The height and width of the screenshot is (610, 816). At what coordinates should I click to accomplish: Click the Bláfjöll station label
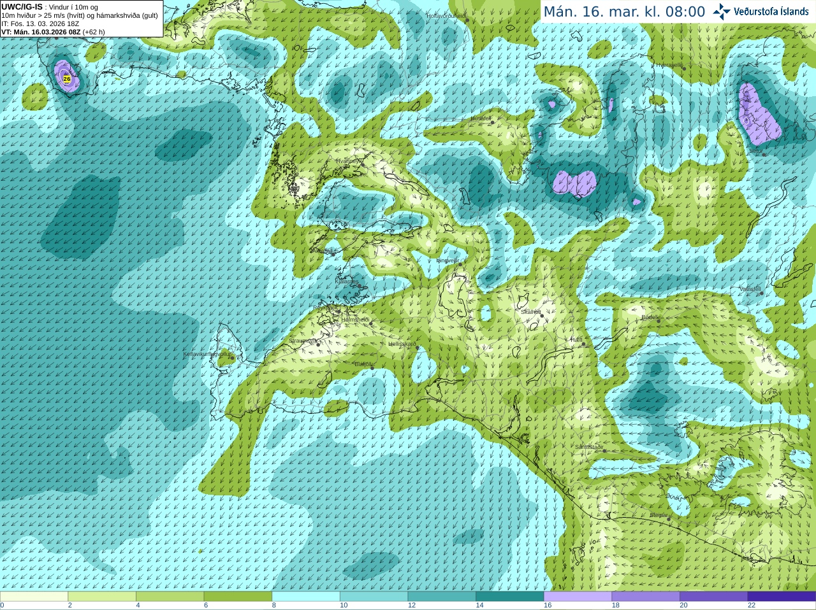point(363,364)
